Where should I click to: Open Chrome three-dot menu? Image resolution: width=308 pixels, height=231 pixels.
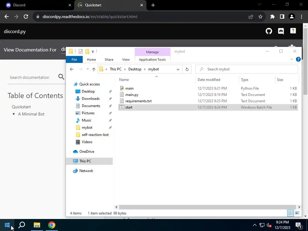(x=301, y=17)
